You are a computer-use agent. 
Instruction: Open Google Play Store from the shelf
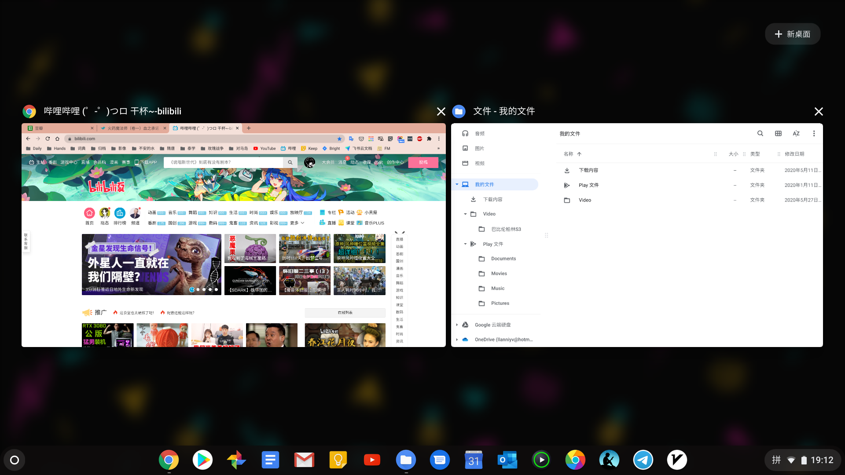(x=202, y=460)
